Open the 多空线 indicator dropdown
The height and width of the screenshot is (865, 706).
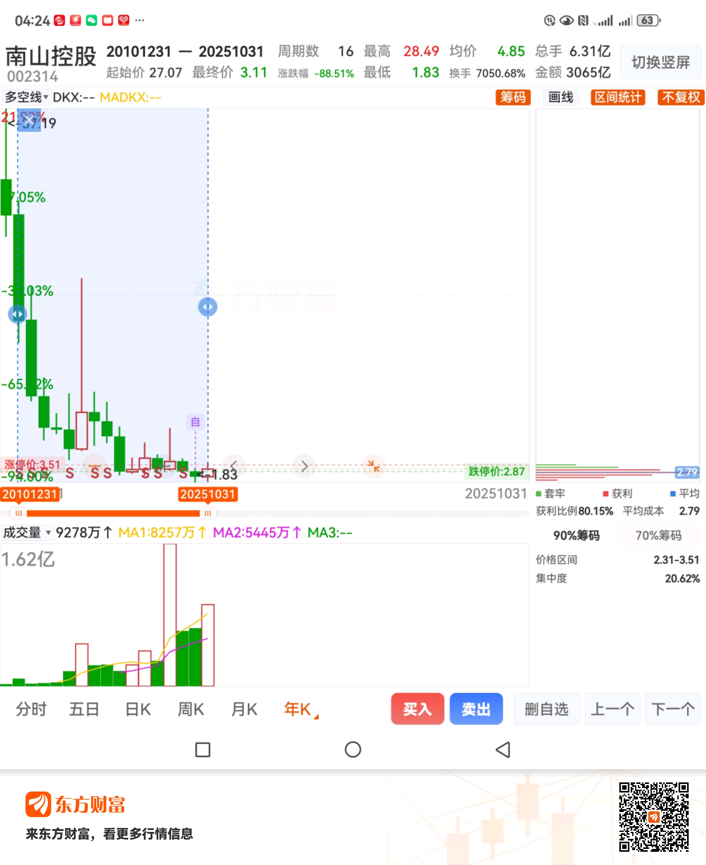pos(26,97)
